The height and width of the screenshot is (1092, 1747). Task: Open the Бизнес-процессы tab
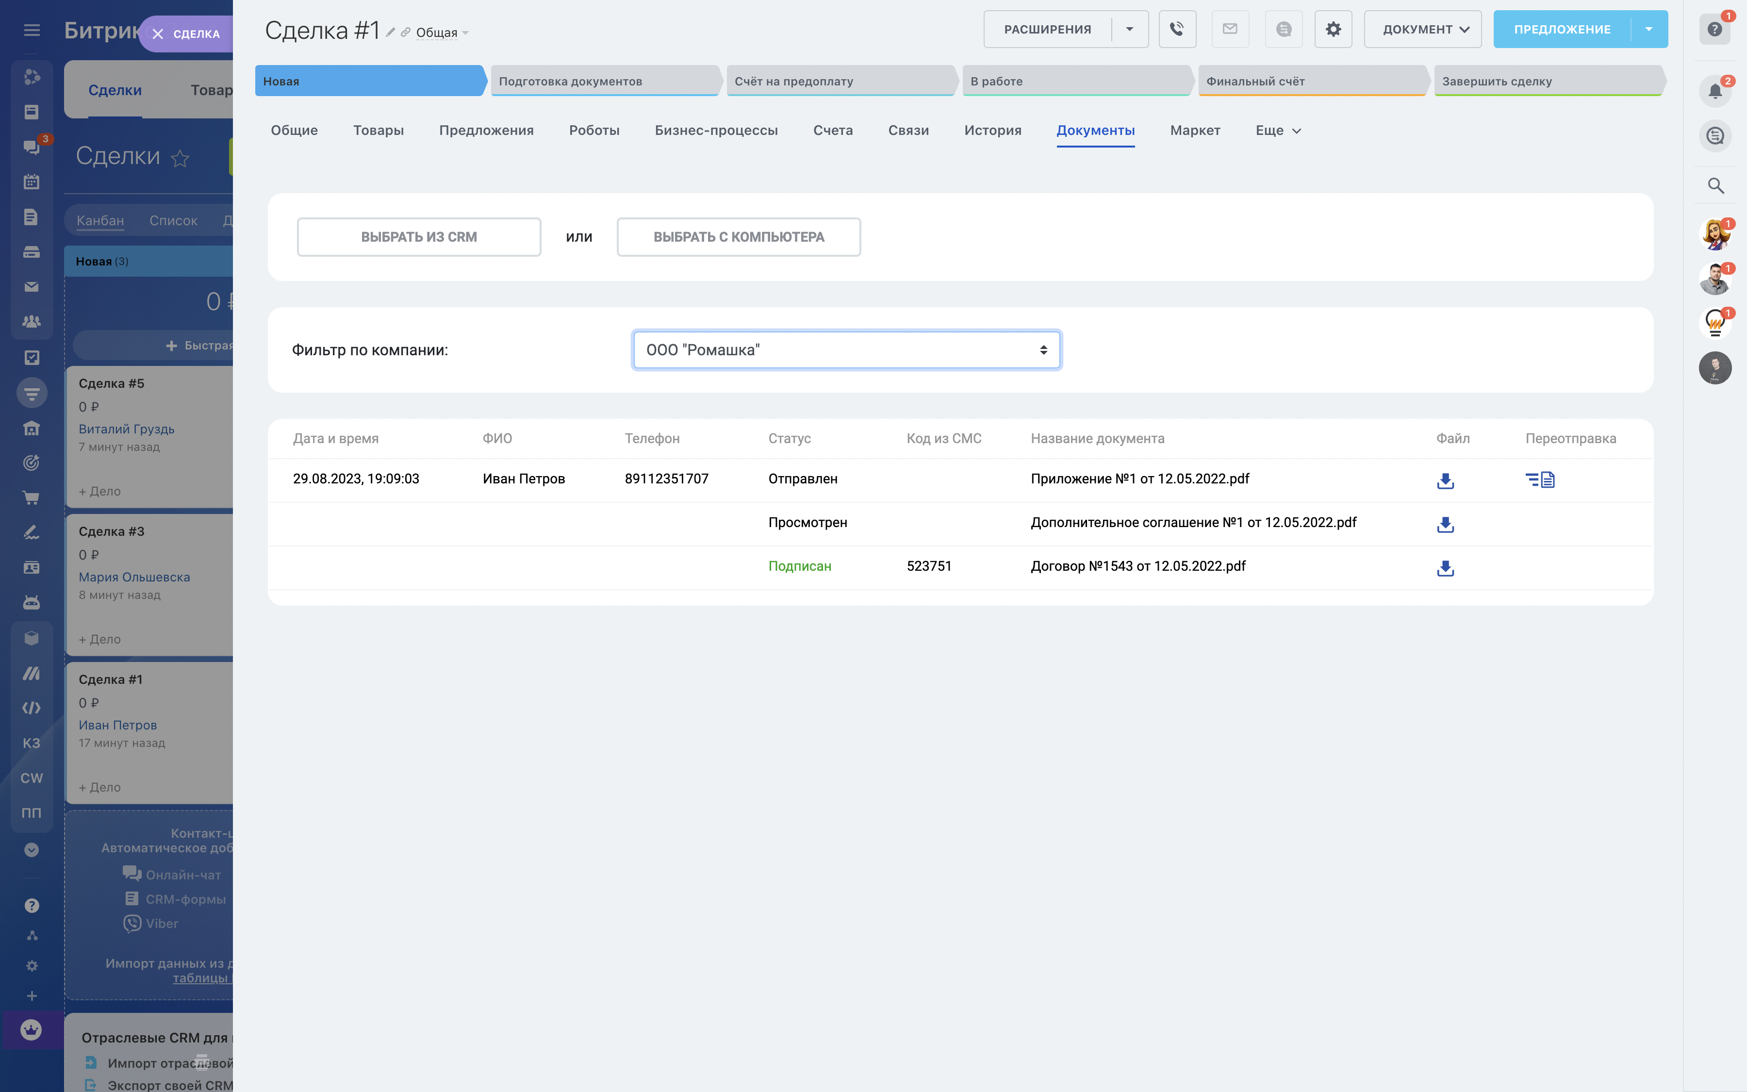point(716,131)
